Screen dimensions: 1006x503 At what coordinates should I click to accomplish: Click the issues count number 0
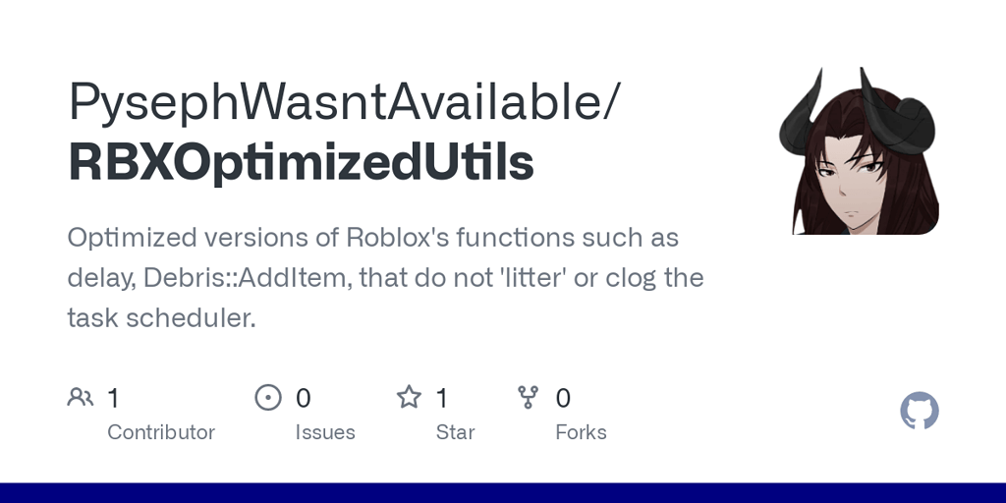[x=304, y=398]
